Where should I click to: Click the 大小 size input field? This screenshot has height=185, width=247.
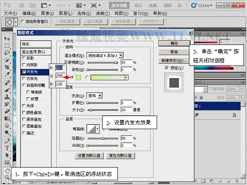[x=126, y=110]
